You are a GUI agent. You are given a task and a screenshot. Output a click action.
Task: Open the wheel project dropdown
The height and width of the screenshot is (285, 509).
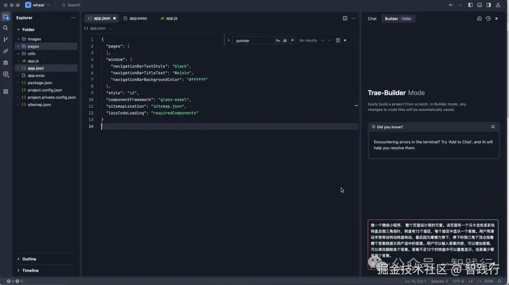tap(37, 5)
